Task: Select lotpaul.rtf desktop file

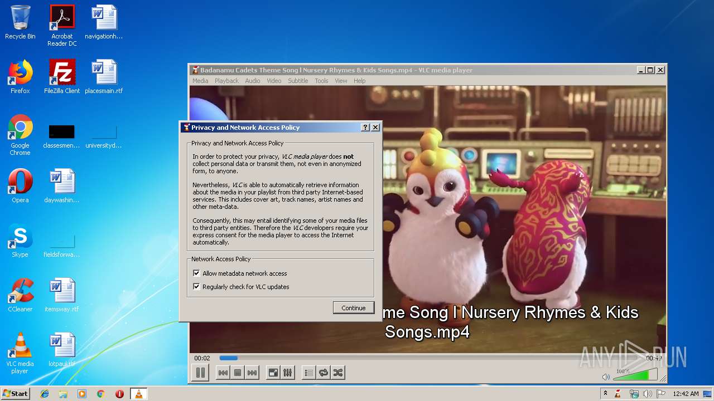Action: click(62, 350)
